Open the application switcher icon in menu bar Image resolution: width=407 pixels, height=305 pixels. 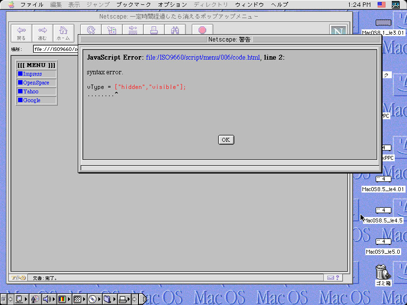pyautogui.click(x=396, y=5)
